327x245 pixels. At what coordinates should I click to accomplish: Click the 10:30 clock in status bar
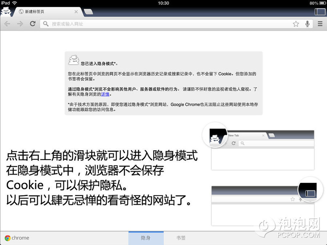tap(163, 3)
